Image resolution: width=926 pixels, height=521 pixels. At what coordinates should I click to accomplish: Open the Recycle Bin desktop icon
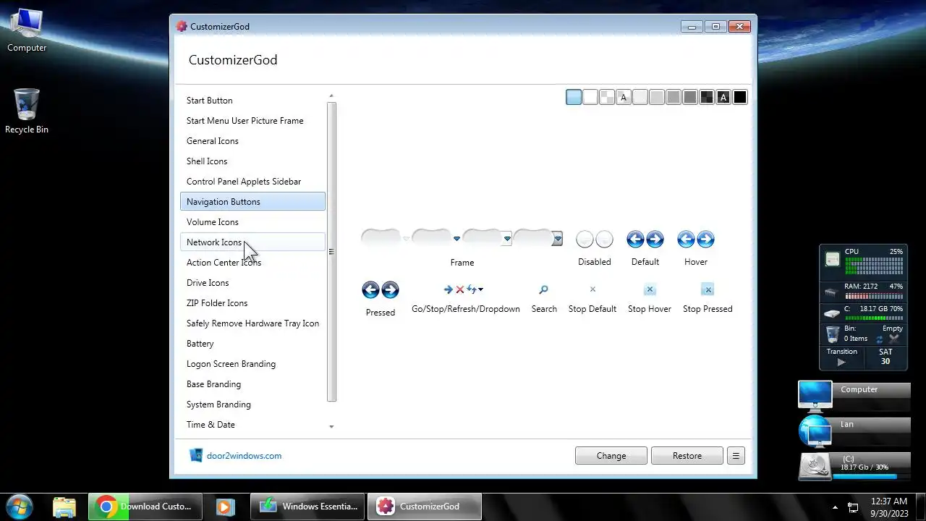coord(27,111)
